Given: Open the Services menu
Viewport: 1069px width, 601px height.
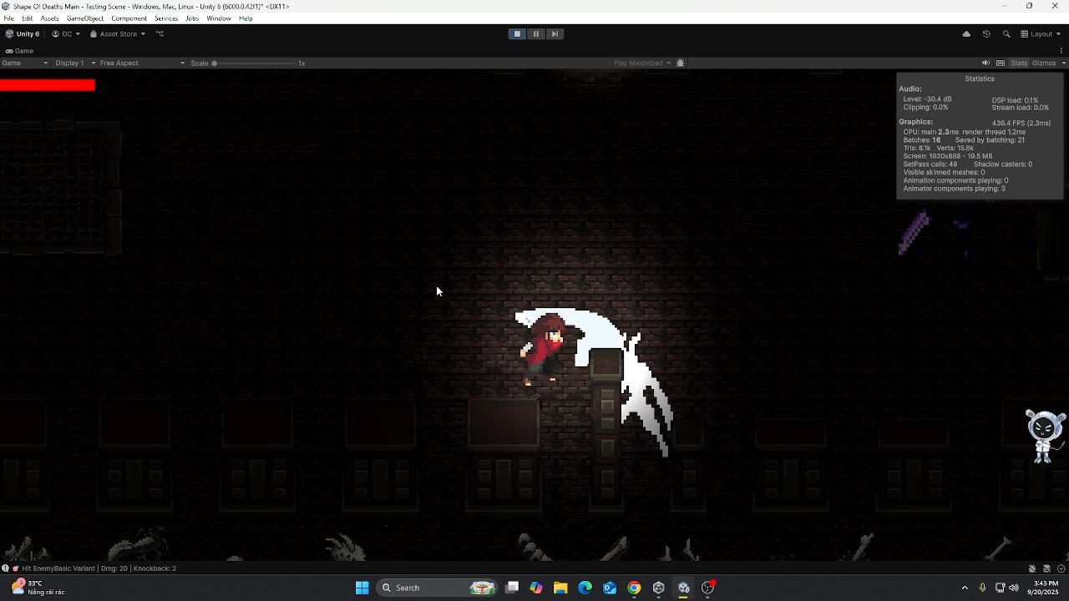Looking at the screenshot, I should [x=166, y=18].
